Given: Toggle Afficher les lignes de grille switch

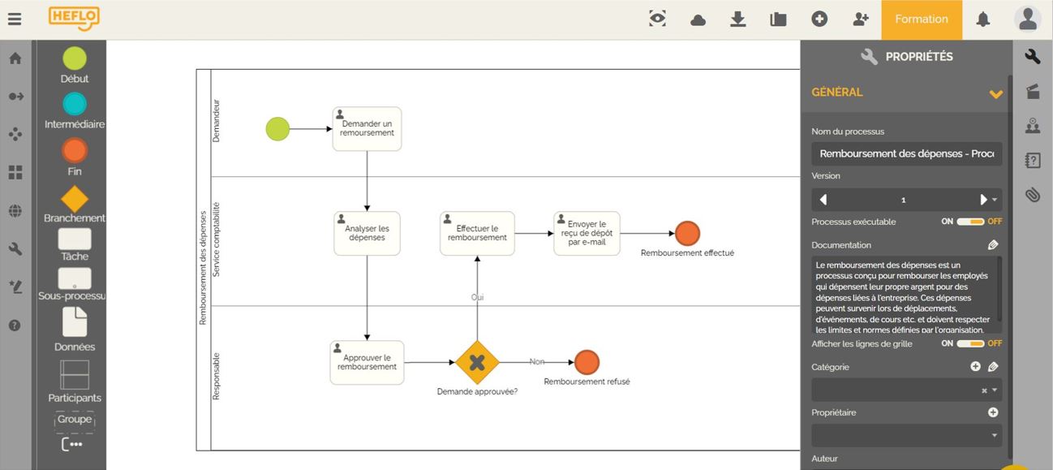Looking at the screenshot, I should 970,343.
